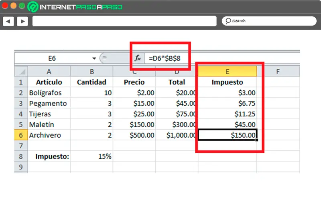Click the $1,000.00 total cell
Image resolution: width=321 pixels, height=200 pixels.
pos(177,135)
